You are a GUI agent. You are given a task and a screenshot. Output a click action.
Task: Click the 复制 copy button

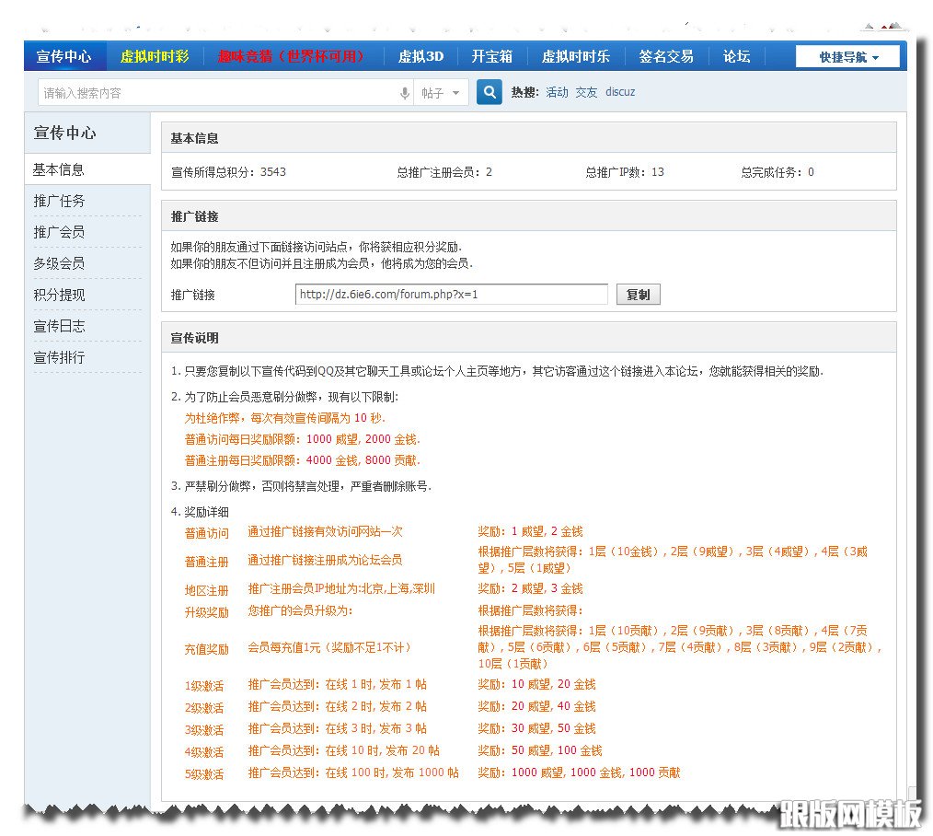638,294
